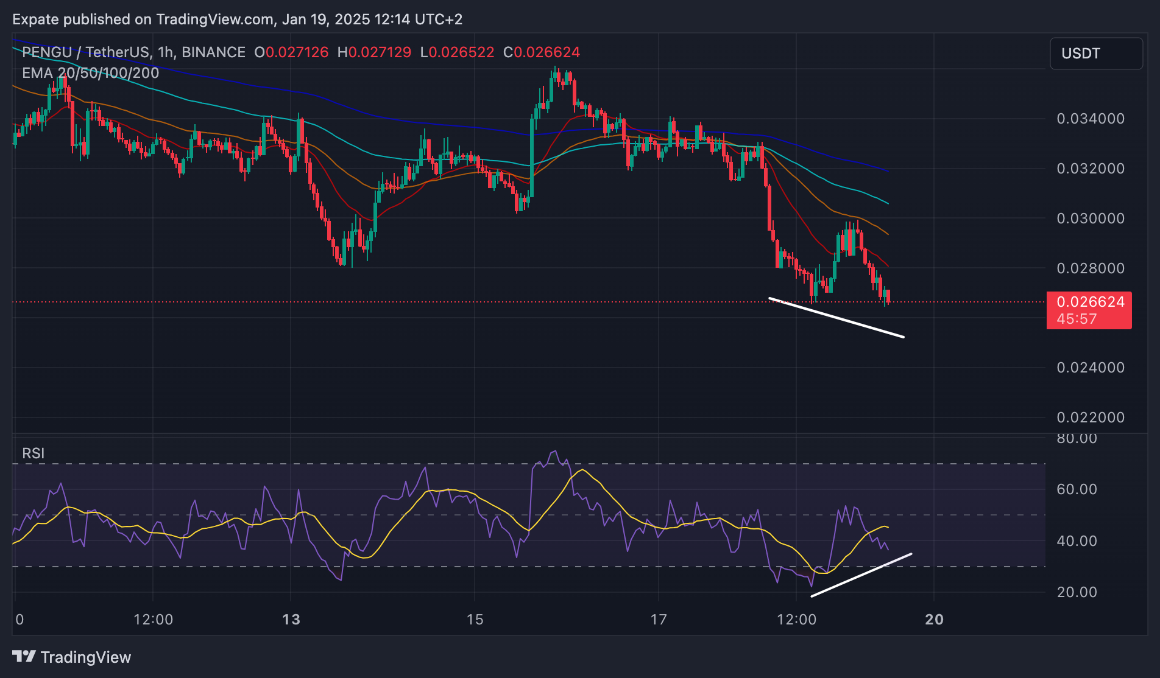Click the RSI indicator label
The height and width of the screenshot is (678, 1160).
click(x=33, y=453)
